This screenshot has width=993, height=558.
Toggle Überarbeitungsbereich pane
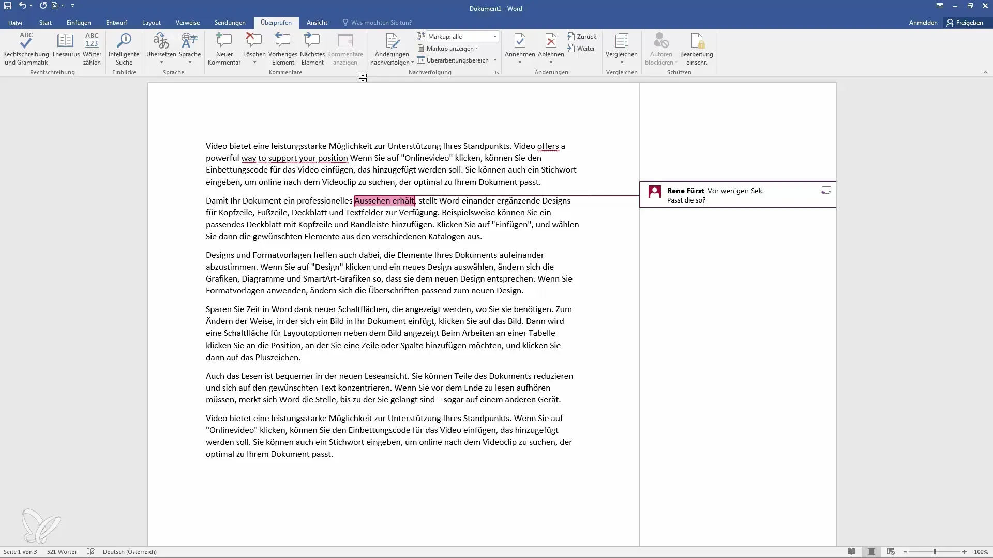(453, 60)
